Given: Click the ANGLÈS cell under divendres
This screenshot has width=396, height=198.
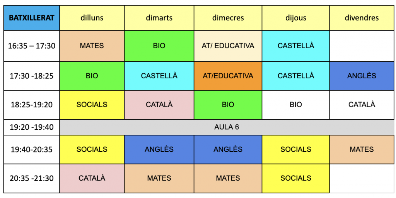Looking at the screenshot, I should click(x=362, y=76).
